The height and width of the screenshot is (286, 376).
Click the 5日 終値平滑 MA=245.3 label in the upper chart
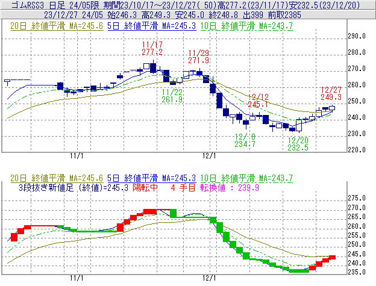click(x=152, y=26)
